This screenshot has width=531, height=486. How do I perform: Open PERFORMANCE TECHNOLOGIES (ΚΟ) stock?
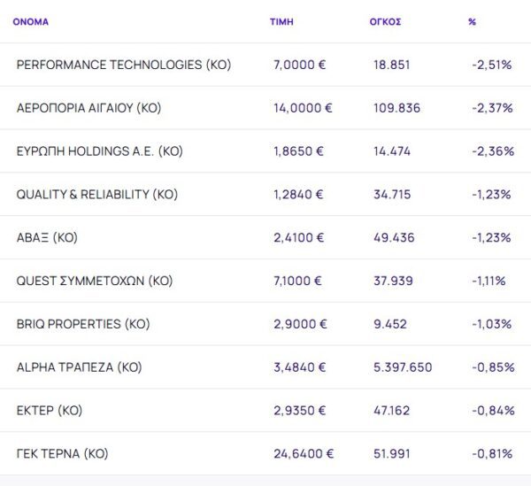click(123, 65)
